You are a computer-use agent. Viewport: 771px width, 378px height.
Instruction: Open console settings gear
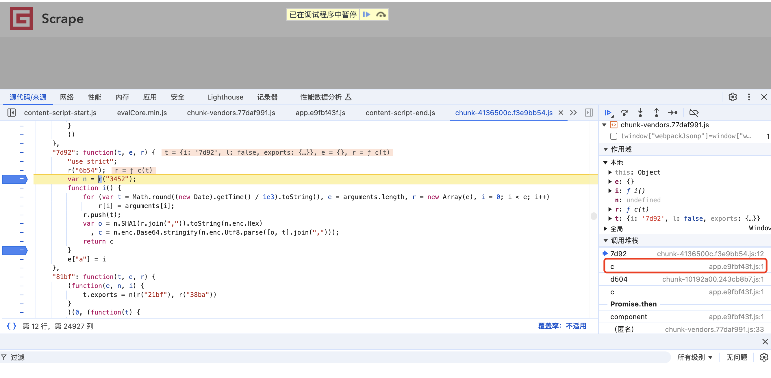[764, 358]
